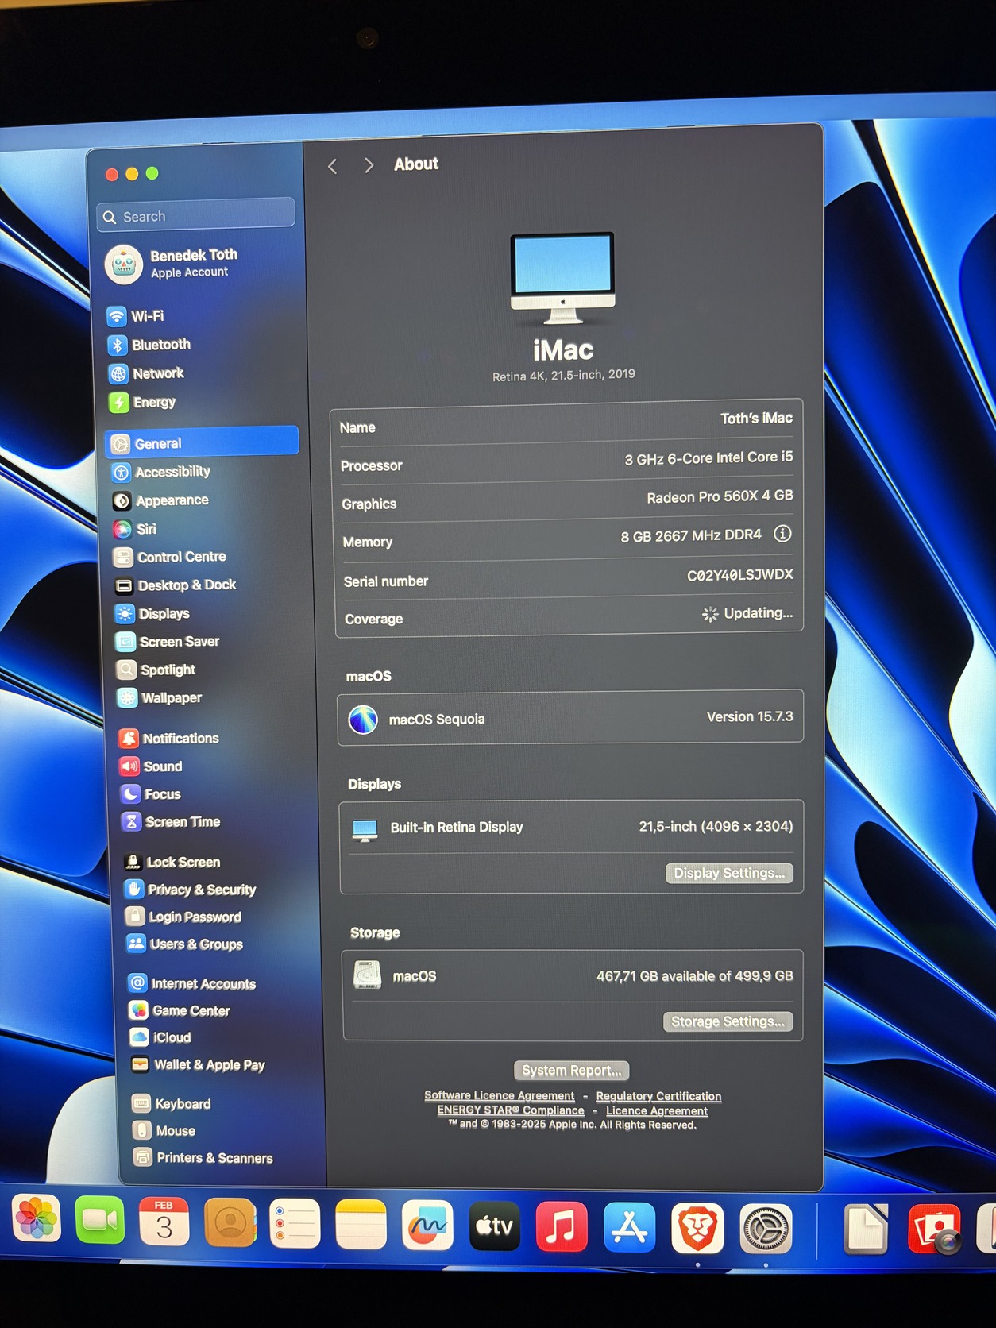Open Calendar in the Dock
Image resolution: width=996 pixels, height=1328 pixels.
pyautogui.click(x=164, y=1222)
